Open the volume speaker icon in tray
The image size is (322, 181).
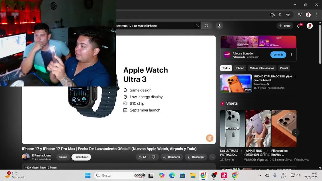299,175
